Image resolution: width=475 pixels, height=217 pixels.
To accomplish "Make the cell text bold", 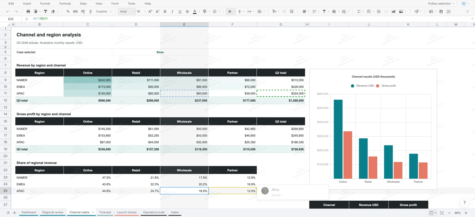I will [165, 12].
